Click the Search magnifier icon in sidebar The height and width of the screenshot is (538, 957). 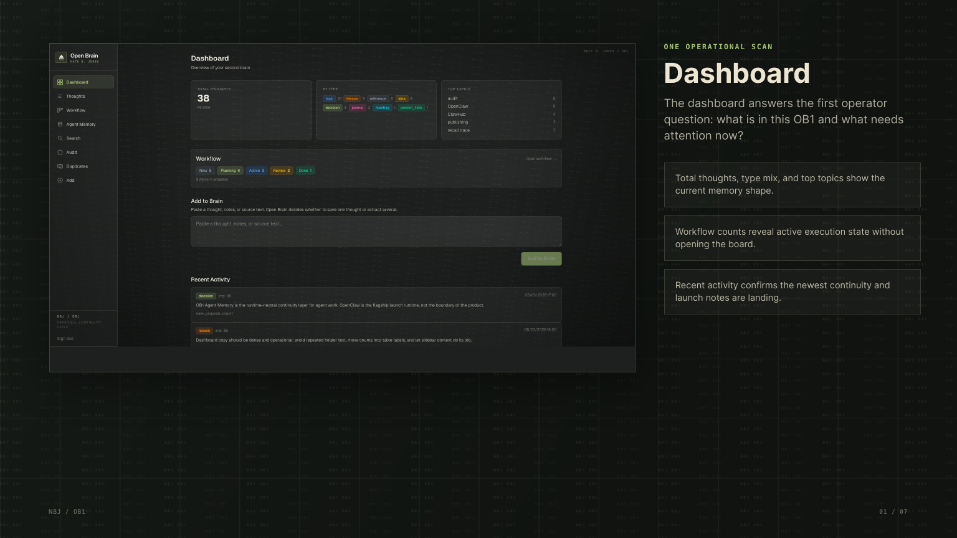60,138
